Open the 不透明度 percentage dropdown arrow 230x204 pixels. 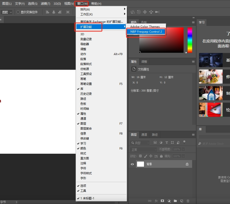[183, 149]
